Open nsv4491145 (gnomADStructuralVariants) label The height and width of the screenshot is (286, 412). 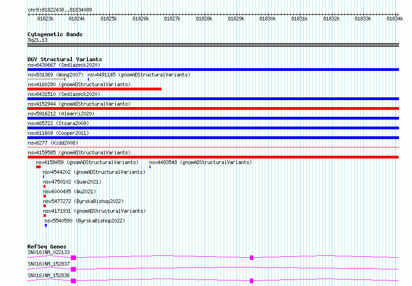139,75
